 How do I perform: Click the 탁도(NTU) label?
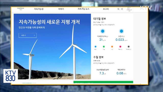(x=121, y=70)
